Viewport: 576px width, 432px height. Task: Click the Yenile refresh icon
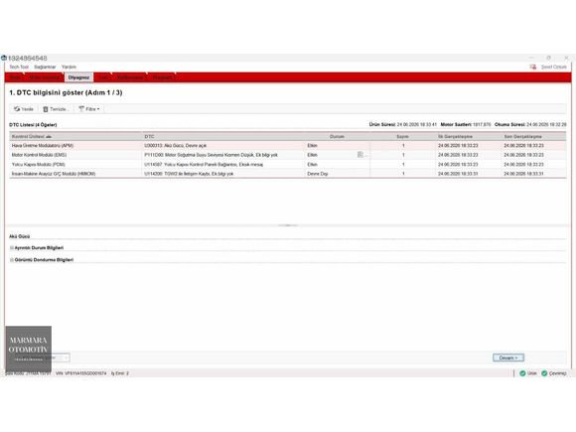coord(17,109)
